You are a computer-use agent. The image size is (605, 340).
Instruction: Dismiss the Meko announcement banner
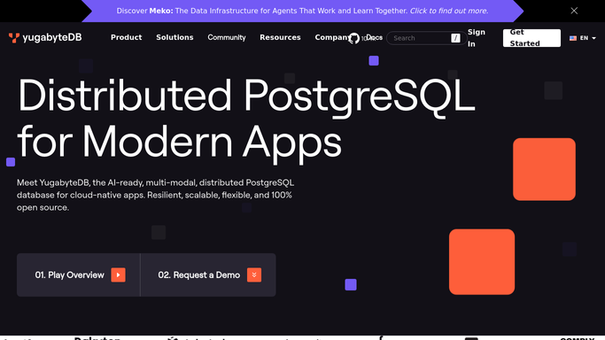(x=574, y=11)
